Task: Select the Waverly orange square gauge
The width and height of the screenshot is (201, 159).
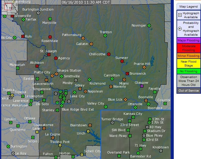Action: [x=111, y=87]
